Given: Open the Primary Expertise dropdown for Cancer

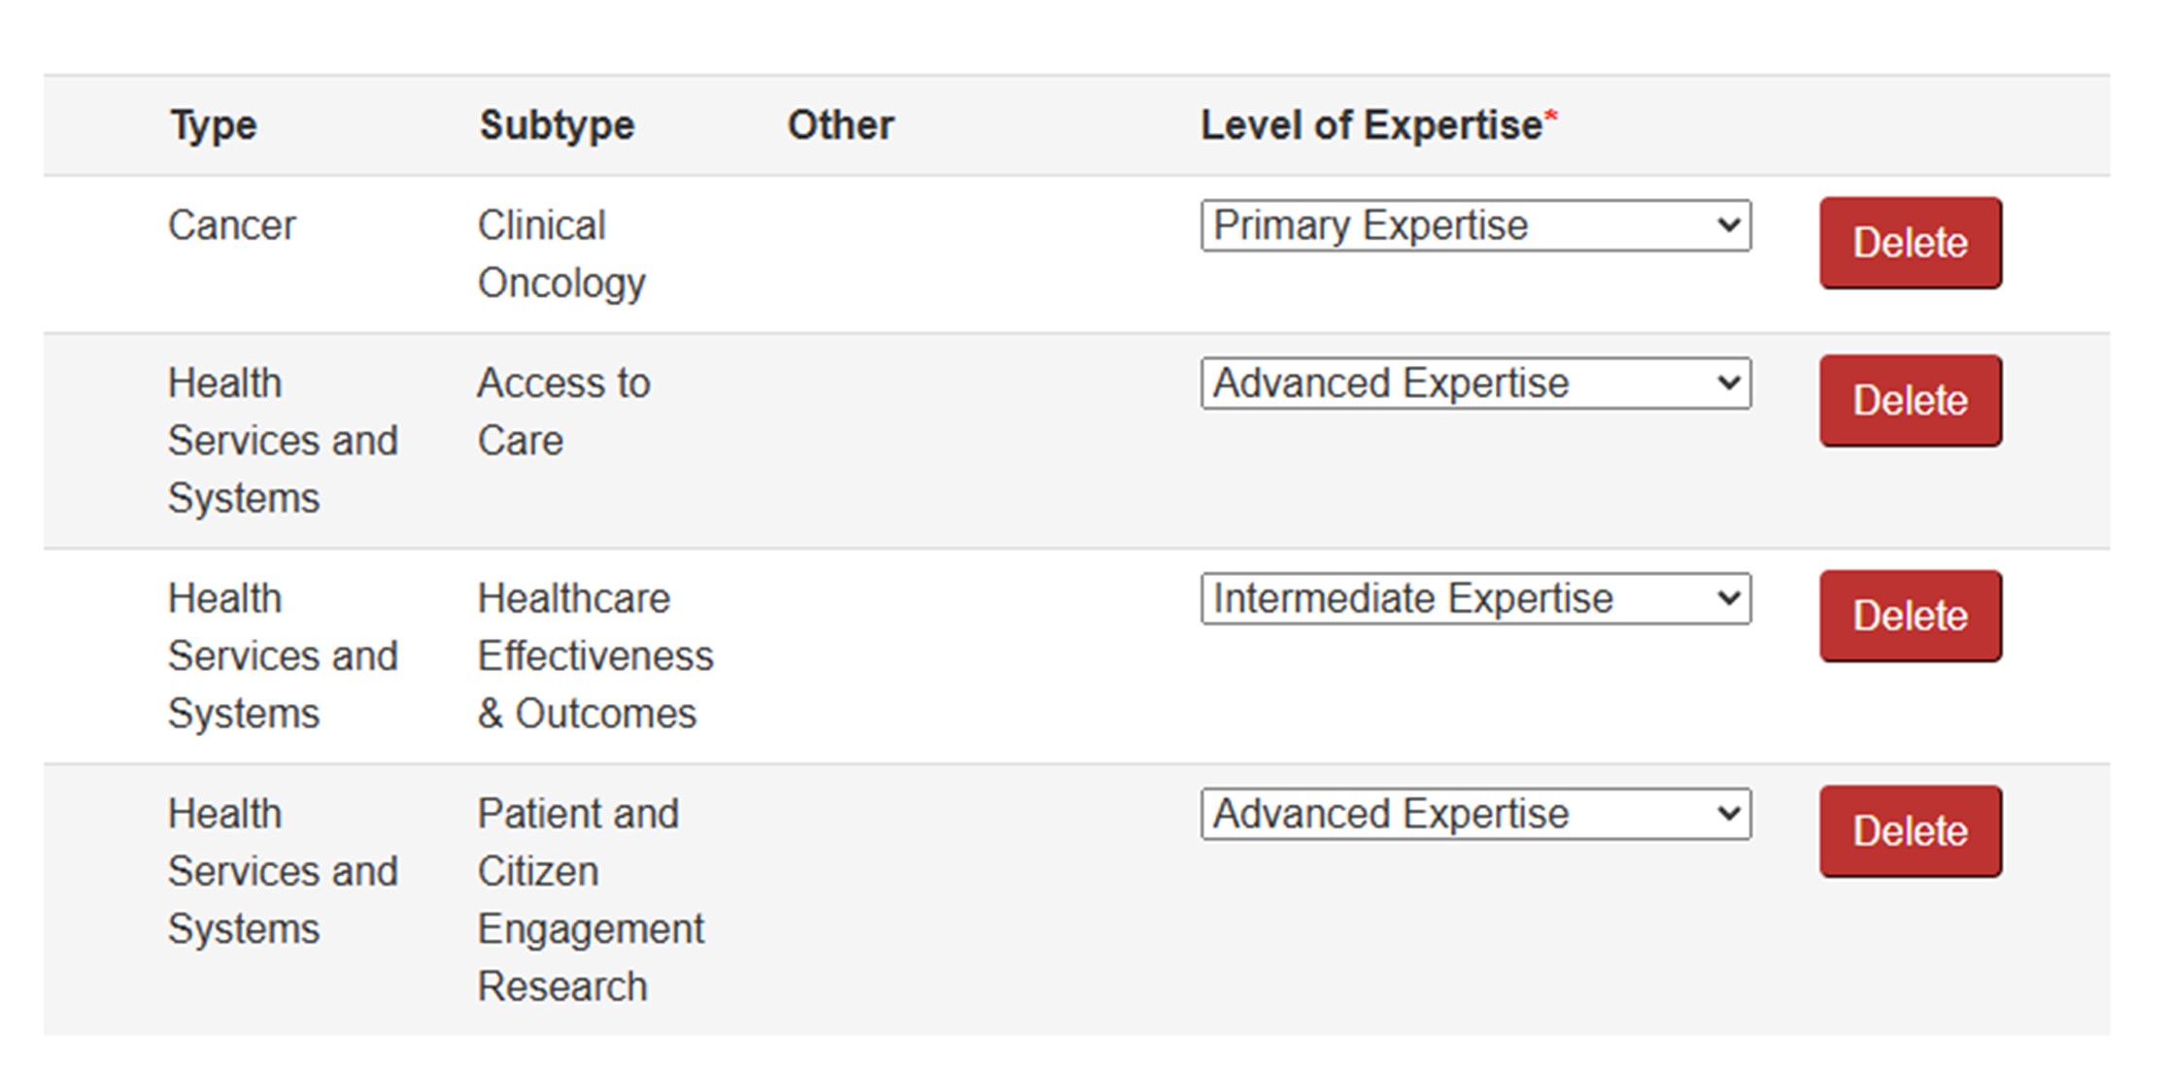Looking at the screenshot, I should pos(1474,226).
